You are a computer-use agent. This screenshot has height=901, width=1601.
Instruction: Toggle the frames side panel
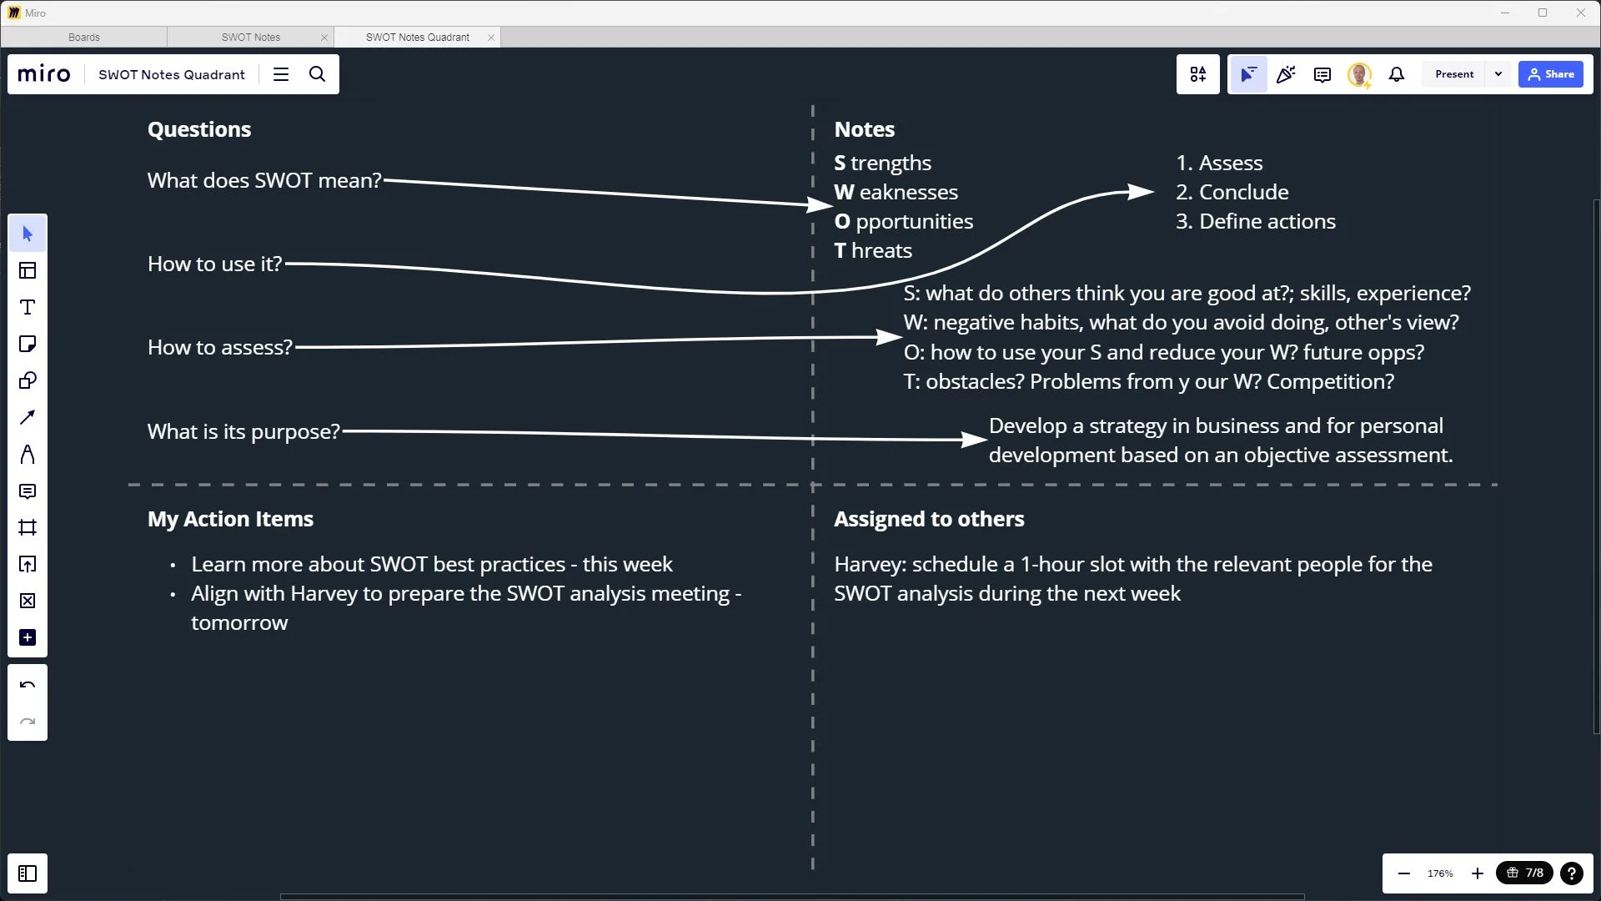pos(28,873)
